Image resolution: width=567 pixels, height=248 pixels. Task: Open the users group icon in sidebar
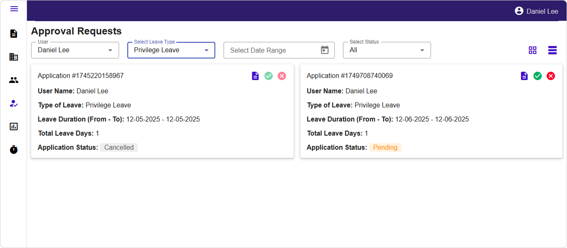(x=14, y=80)
